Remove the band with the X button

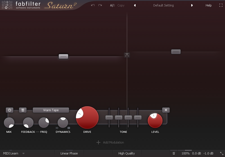166,110
